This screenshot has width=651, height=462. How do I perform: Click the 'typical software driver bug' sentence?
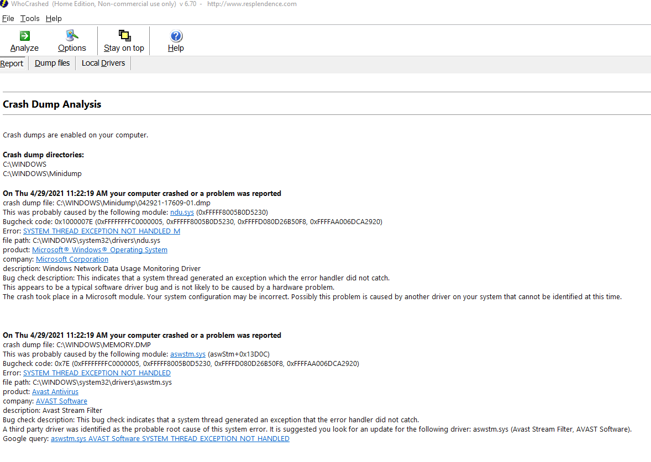tap(169, 288)
